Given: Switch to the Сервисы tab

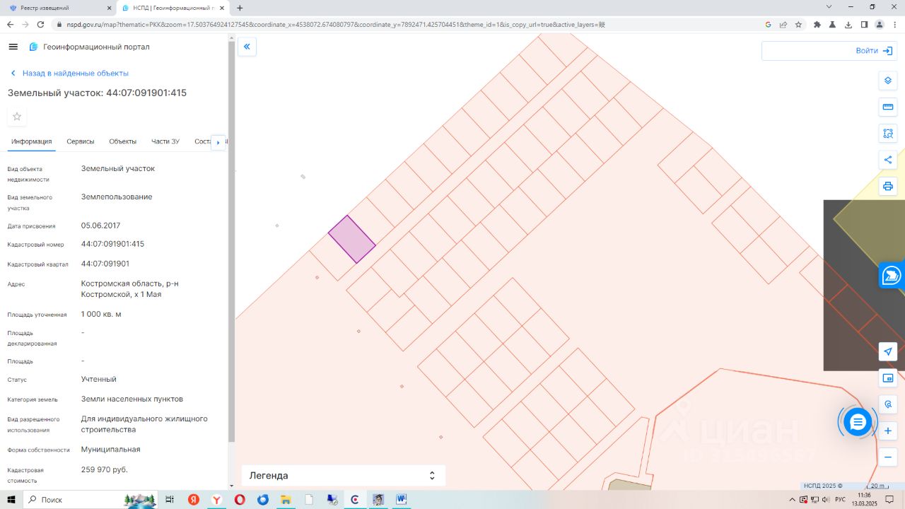Looking at the screenshot, I should (81, 141).
